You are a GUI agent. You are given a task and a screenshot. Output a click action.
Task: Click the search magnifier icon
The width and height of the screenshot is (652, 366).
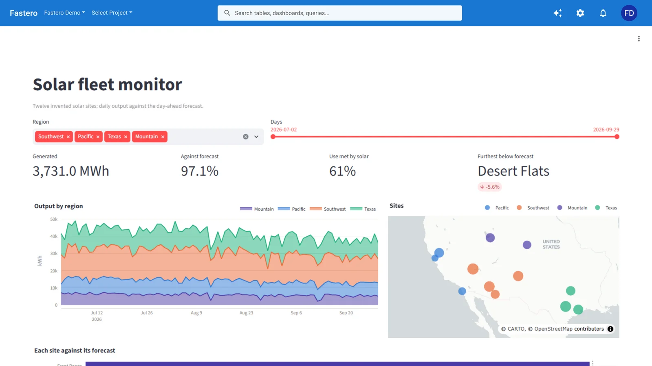(x=227, y=13)
